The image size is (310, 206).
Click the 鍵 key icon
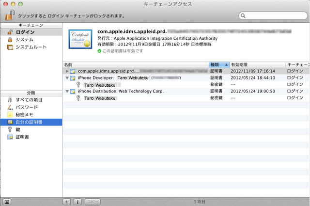point(10,129)
